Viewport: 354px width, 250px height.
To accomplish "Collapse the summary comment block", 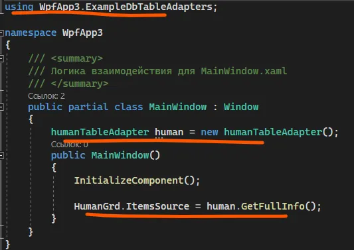I will pyautogui.click(x=1, y=59).
